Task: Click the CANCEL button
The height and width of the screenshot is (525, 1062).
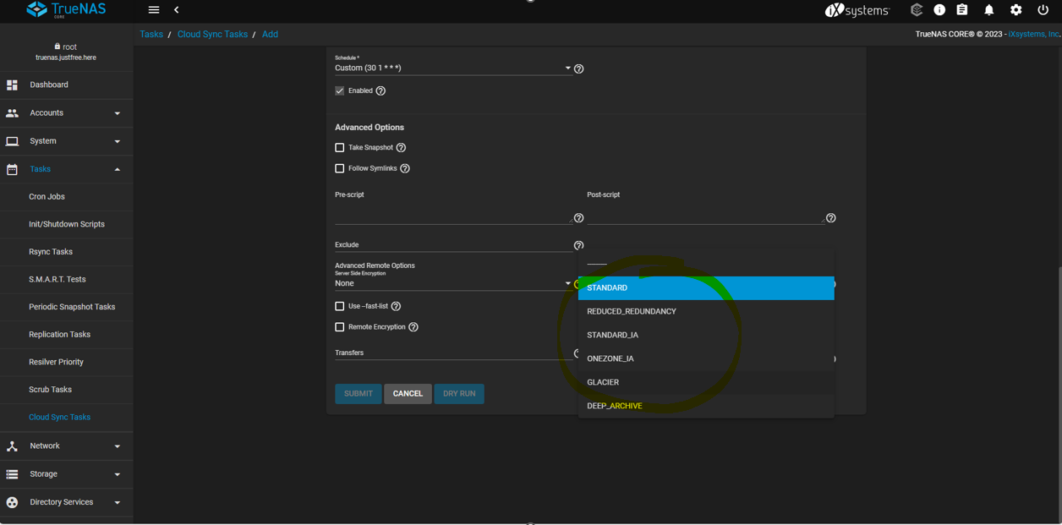Action: pyautogui.click(x=408, y=394)
